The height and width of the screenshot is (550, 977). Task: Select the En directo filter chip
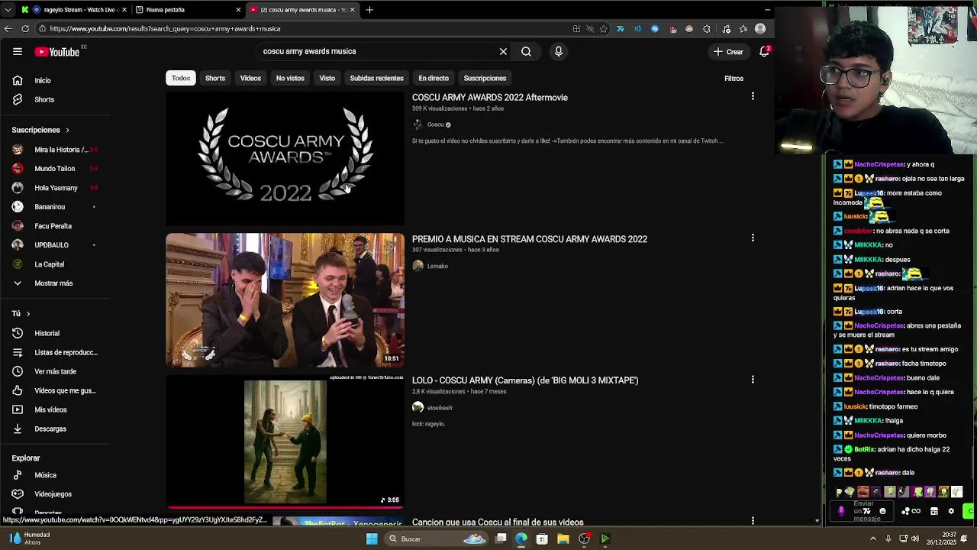click(434, 78)
